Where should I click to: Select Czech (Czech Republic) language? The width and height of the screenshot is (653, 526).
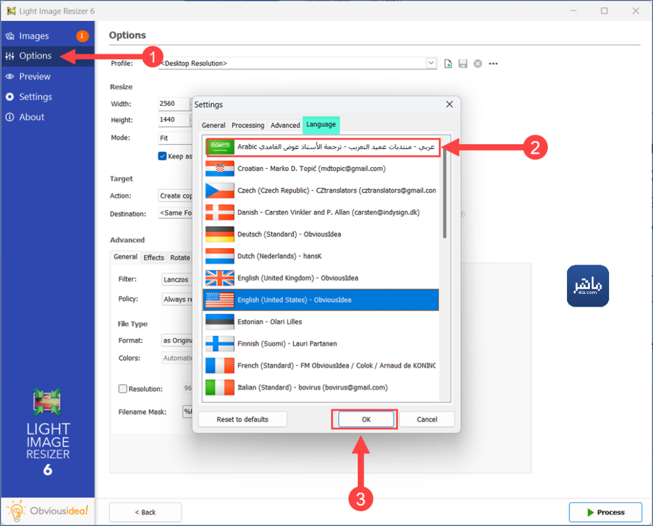coord(321,191)
